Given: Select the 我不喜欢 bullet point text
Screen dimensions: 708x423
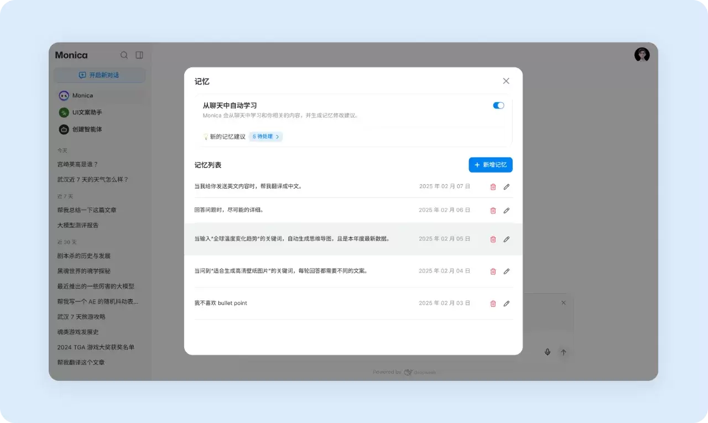Looking at the screenshot, I should [221, 303].
